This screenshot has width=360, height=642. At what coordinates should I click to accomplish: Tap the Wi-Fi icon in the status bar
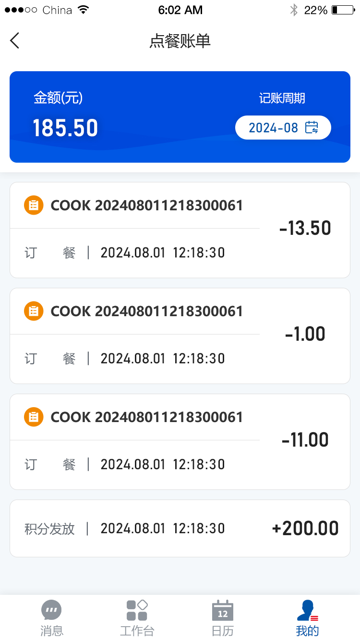pyautogui.click(x=84, y=10)
